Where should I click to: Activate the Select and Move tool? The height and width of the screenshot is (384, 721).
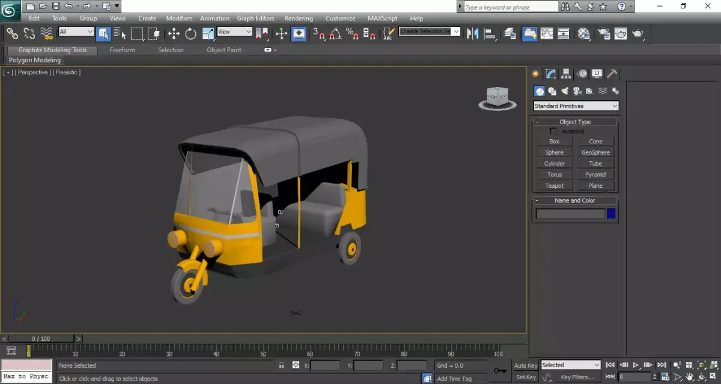174,33
